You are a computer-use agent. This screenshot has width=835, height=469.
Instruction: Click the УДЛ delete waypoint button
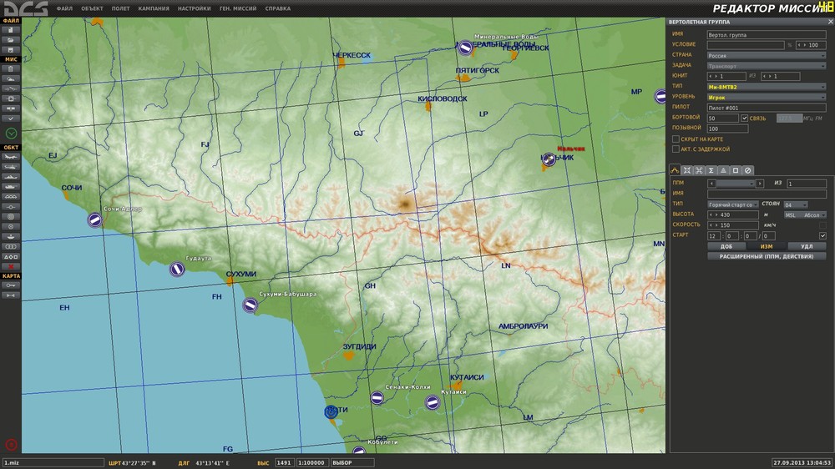[x=807, y=246]
